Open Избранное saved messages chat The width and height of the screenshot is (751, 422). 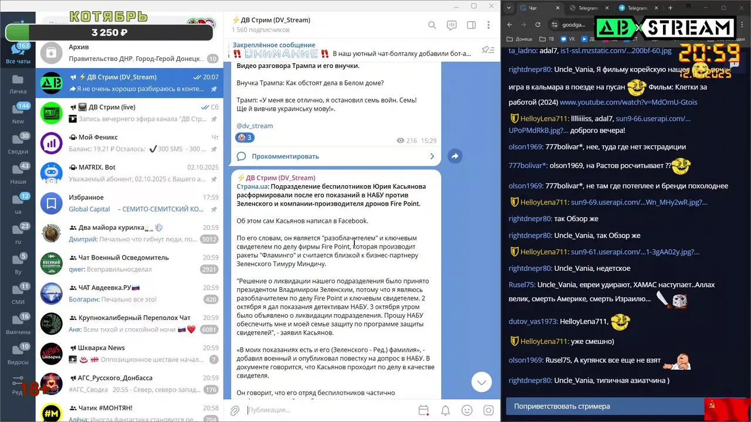pyautogui.click(x=129, y=203)
